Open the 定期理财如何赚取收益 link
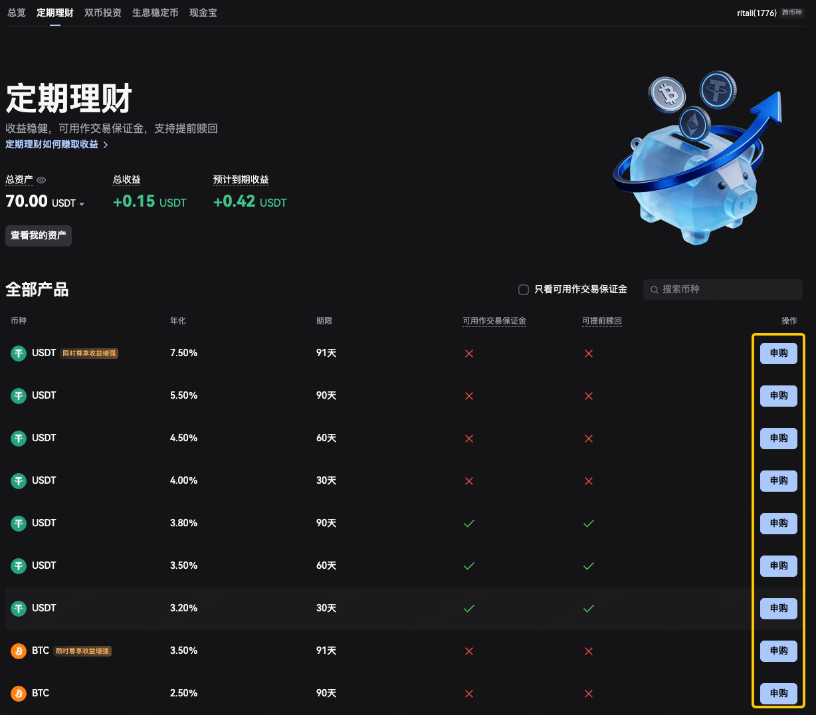The height and width of the screenshot is (715, 816). [56, 144]
